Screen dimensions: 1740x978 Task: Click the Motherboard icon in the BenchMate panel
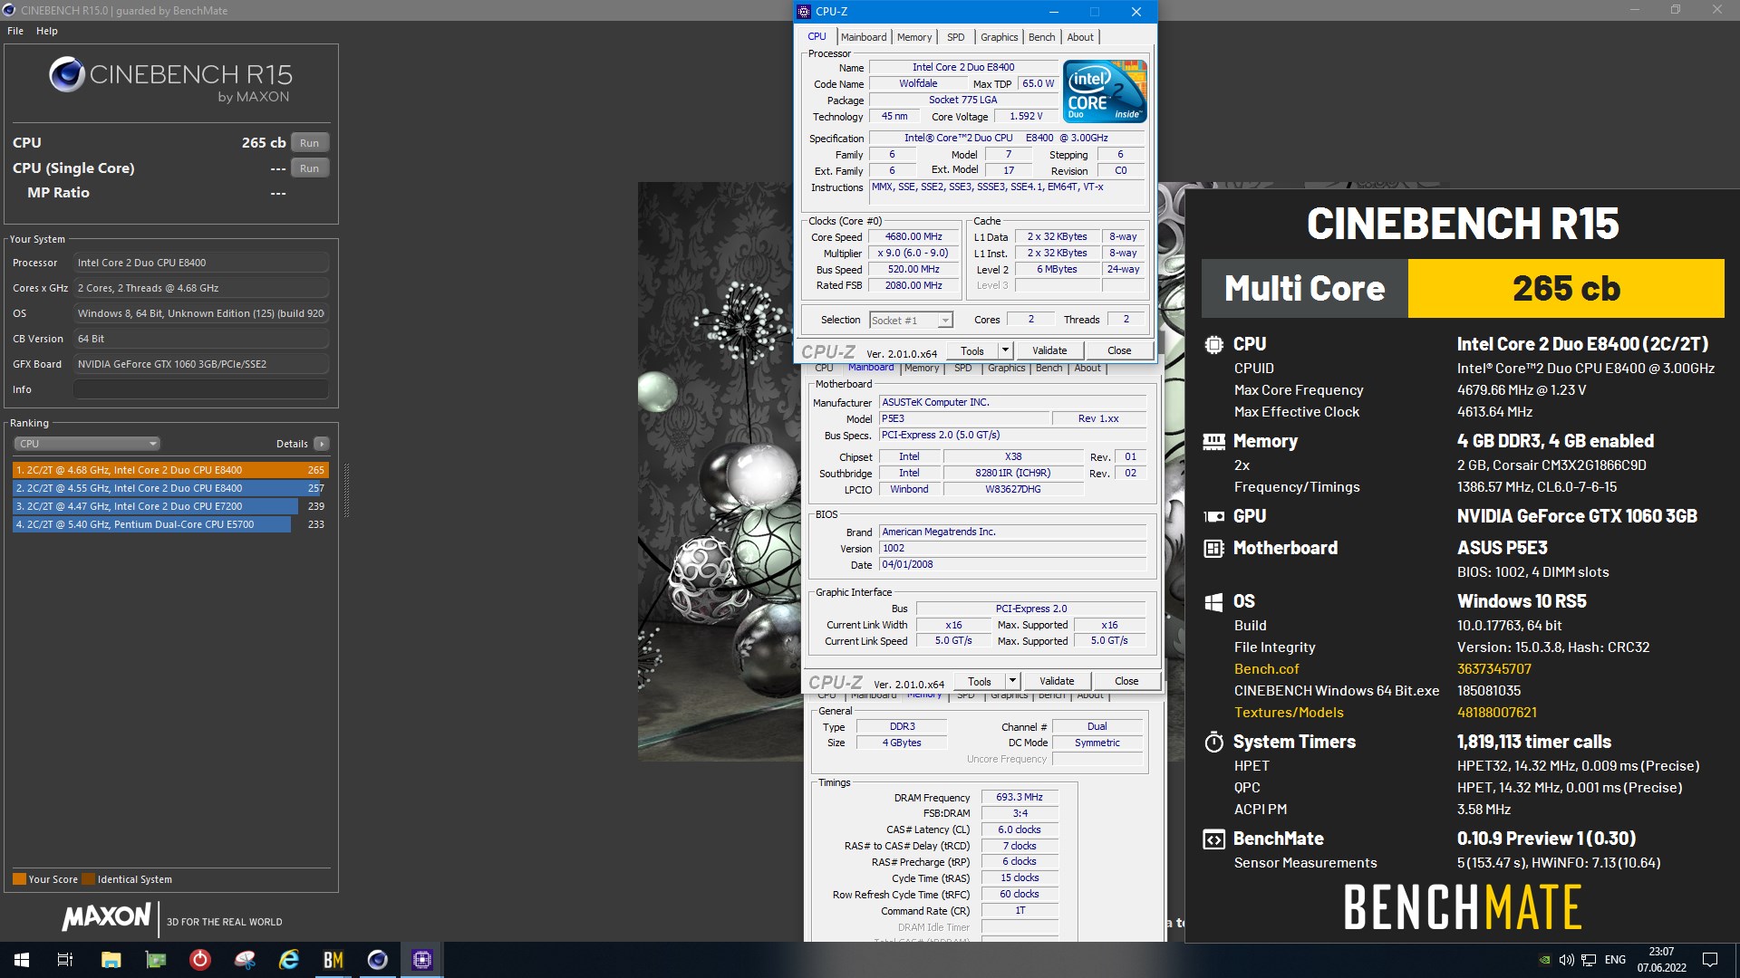1213,548
